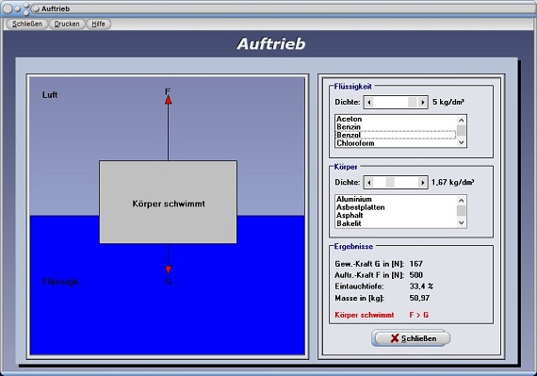This screenshot has height=376, width=537.
Task: Click the Schließen button with red X
Action: tap(411, 338)
